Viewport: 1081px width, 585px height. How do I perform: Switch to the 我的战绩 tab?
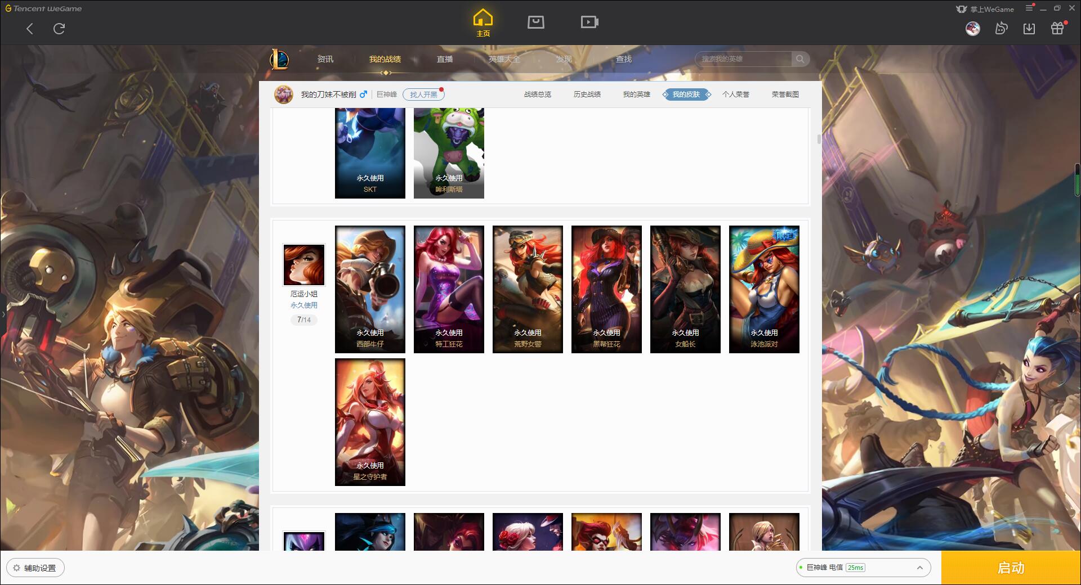385,59
